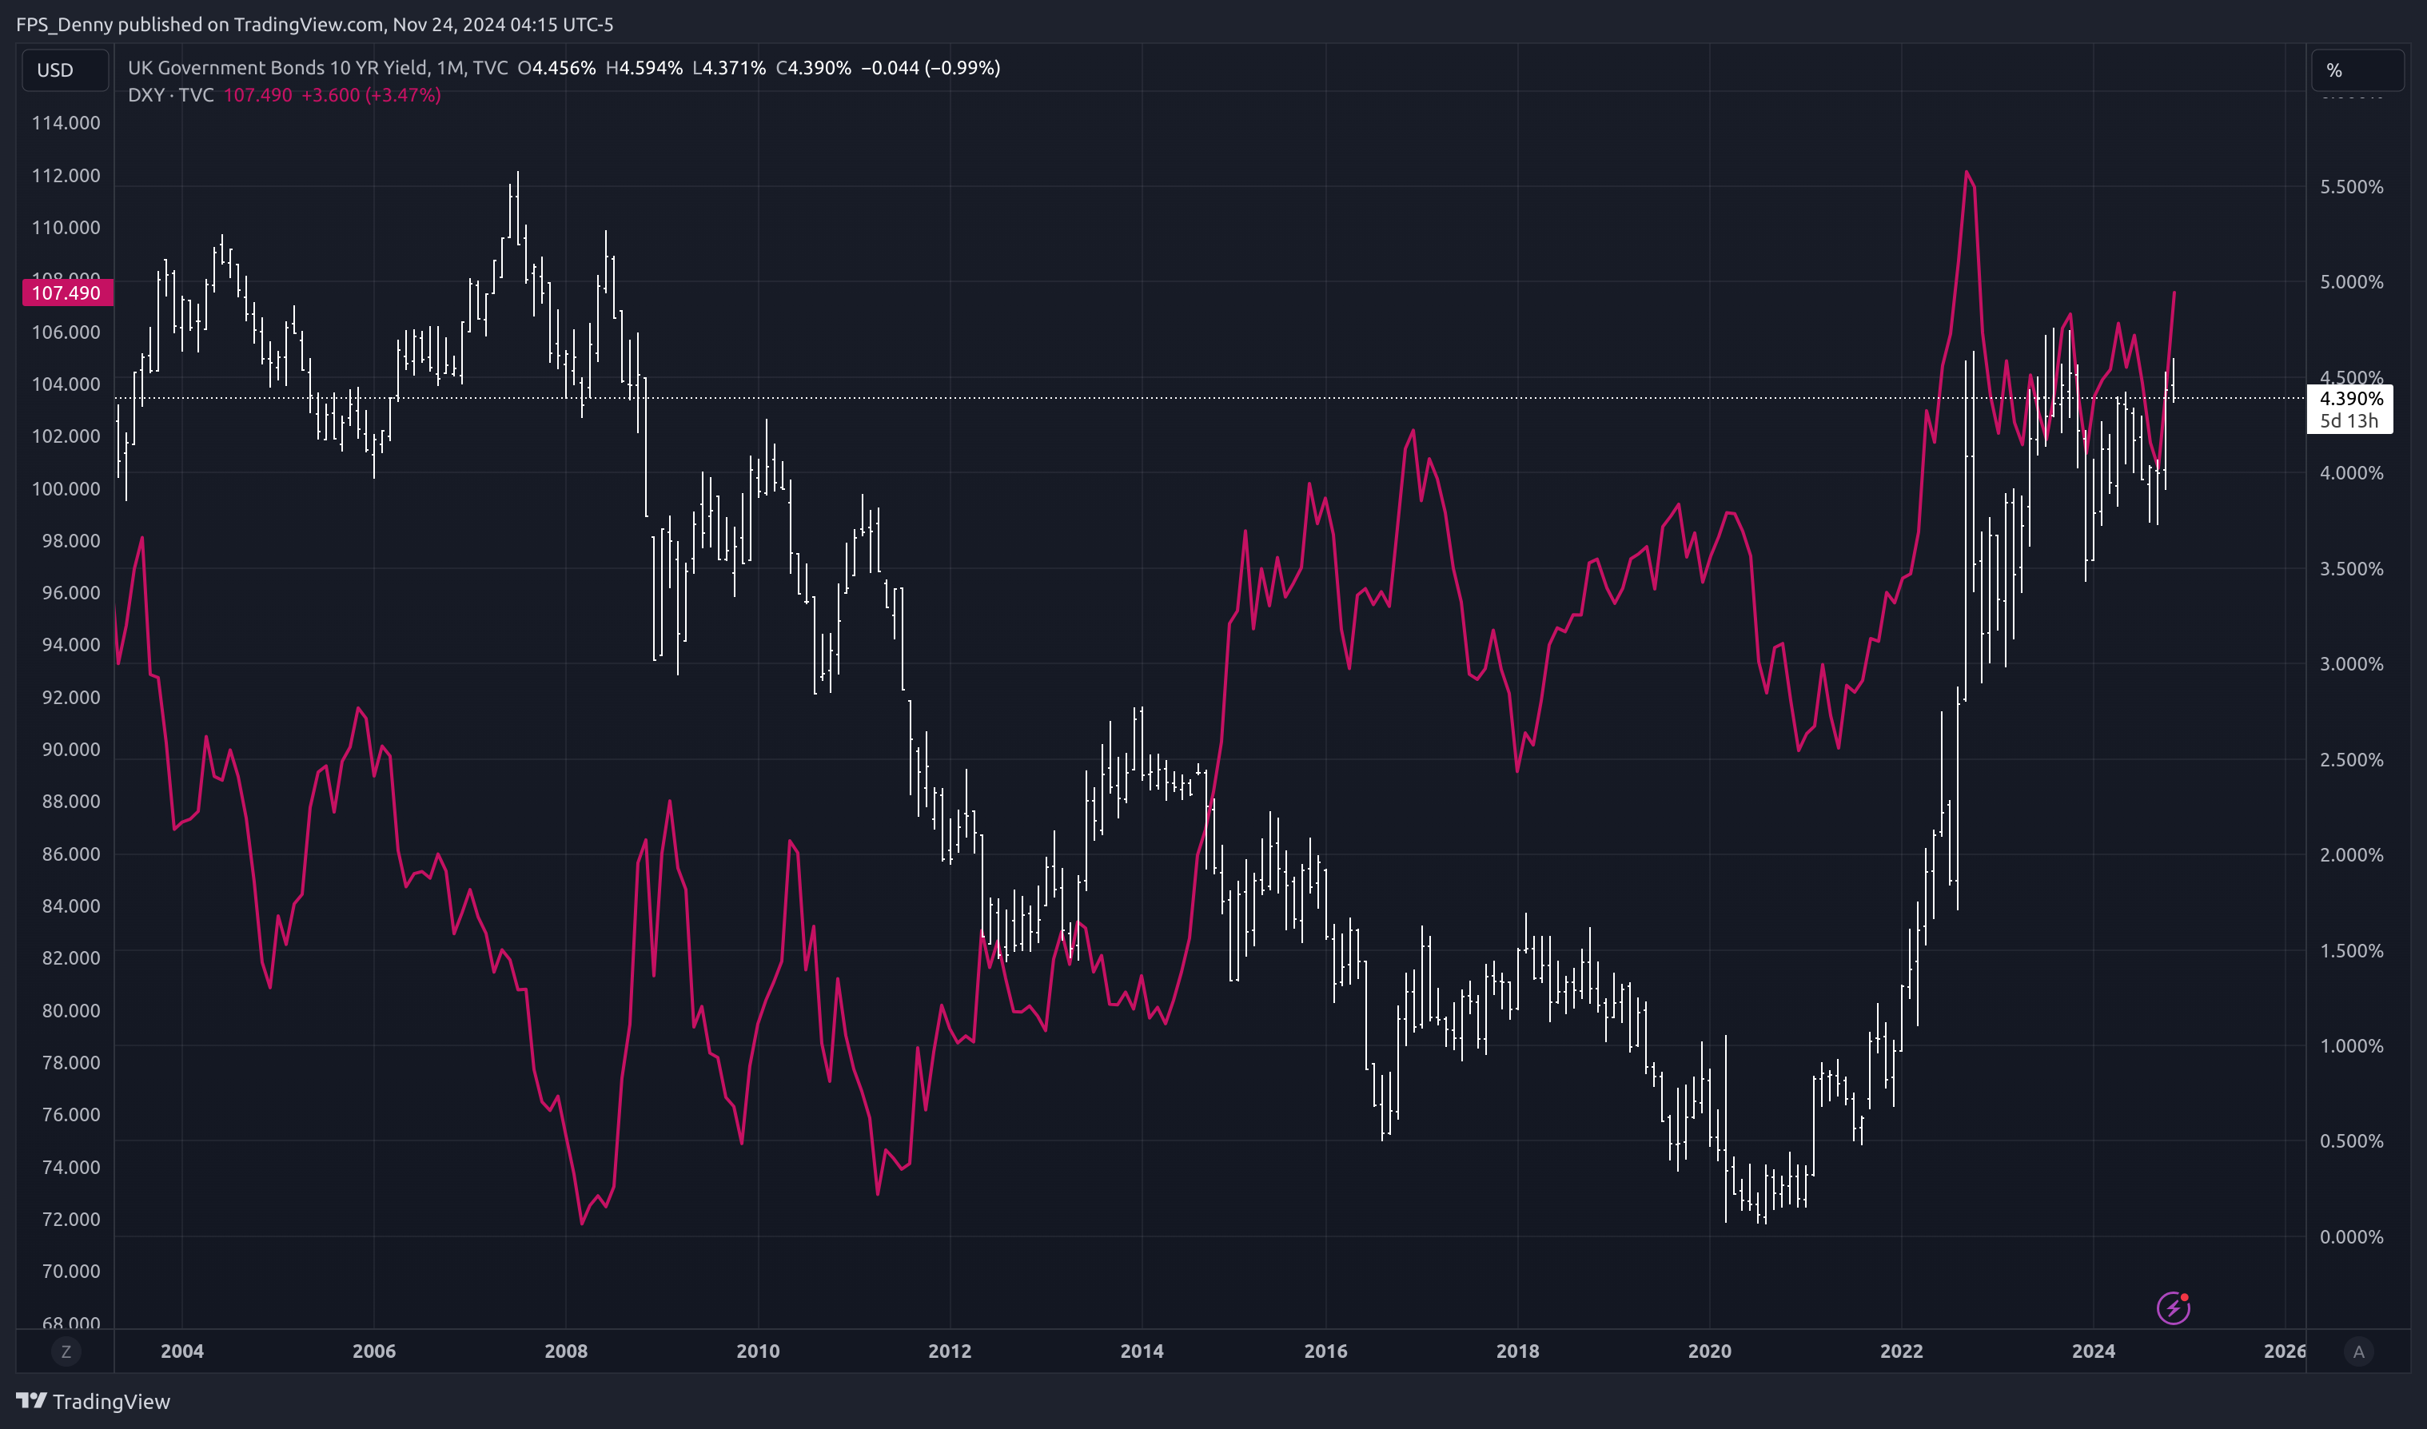This screenshot has height=1429, width=2427.
Task: Click the 112.000 left scale value
Action: pos(66,175)
